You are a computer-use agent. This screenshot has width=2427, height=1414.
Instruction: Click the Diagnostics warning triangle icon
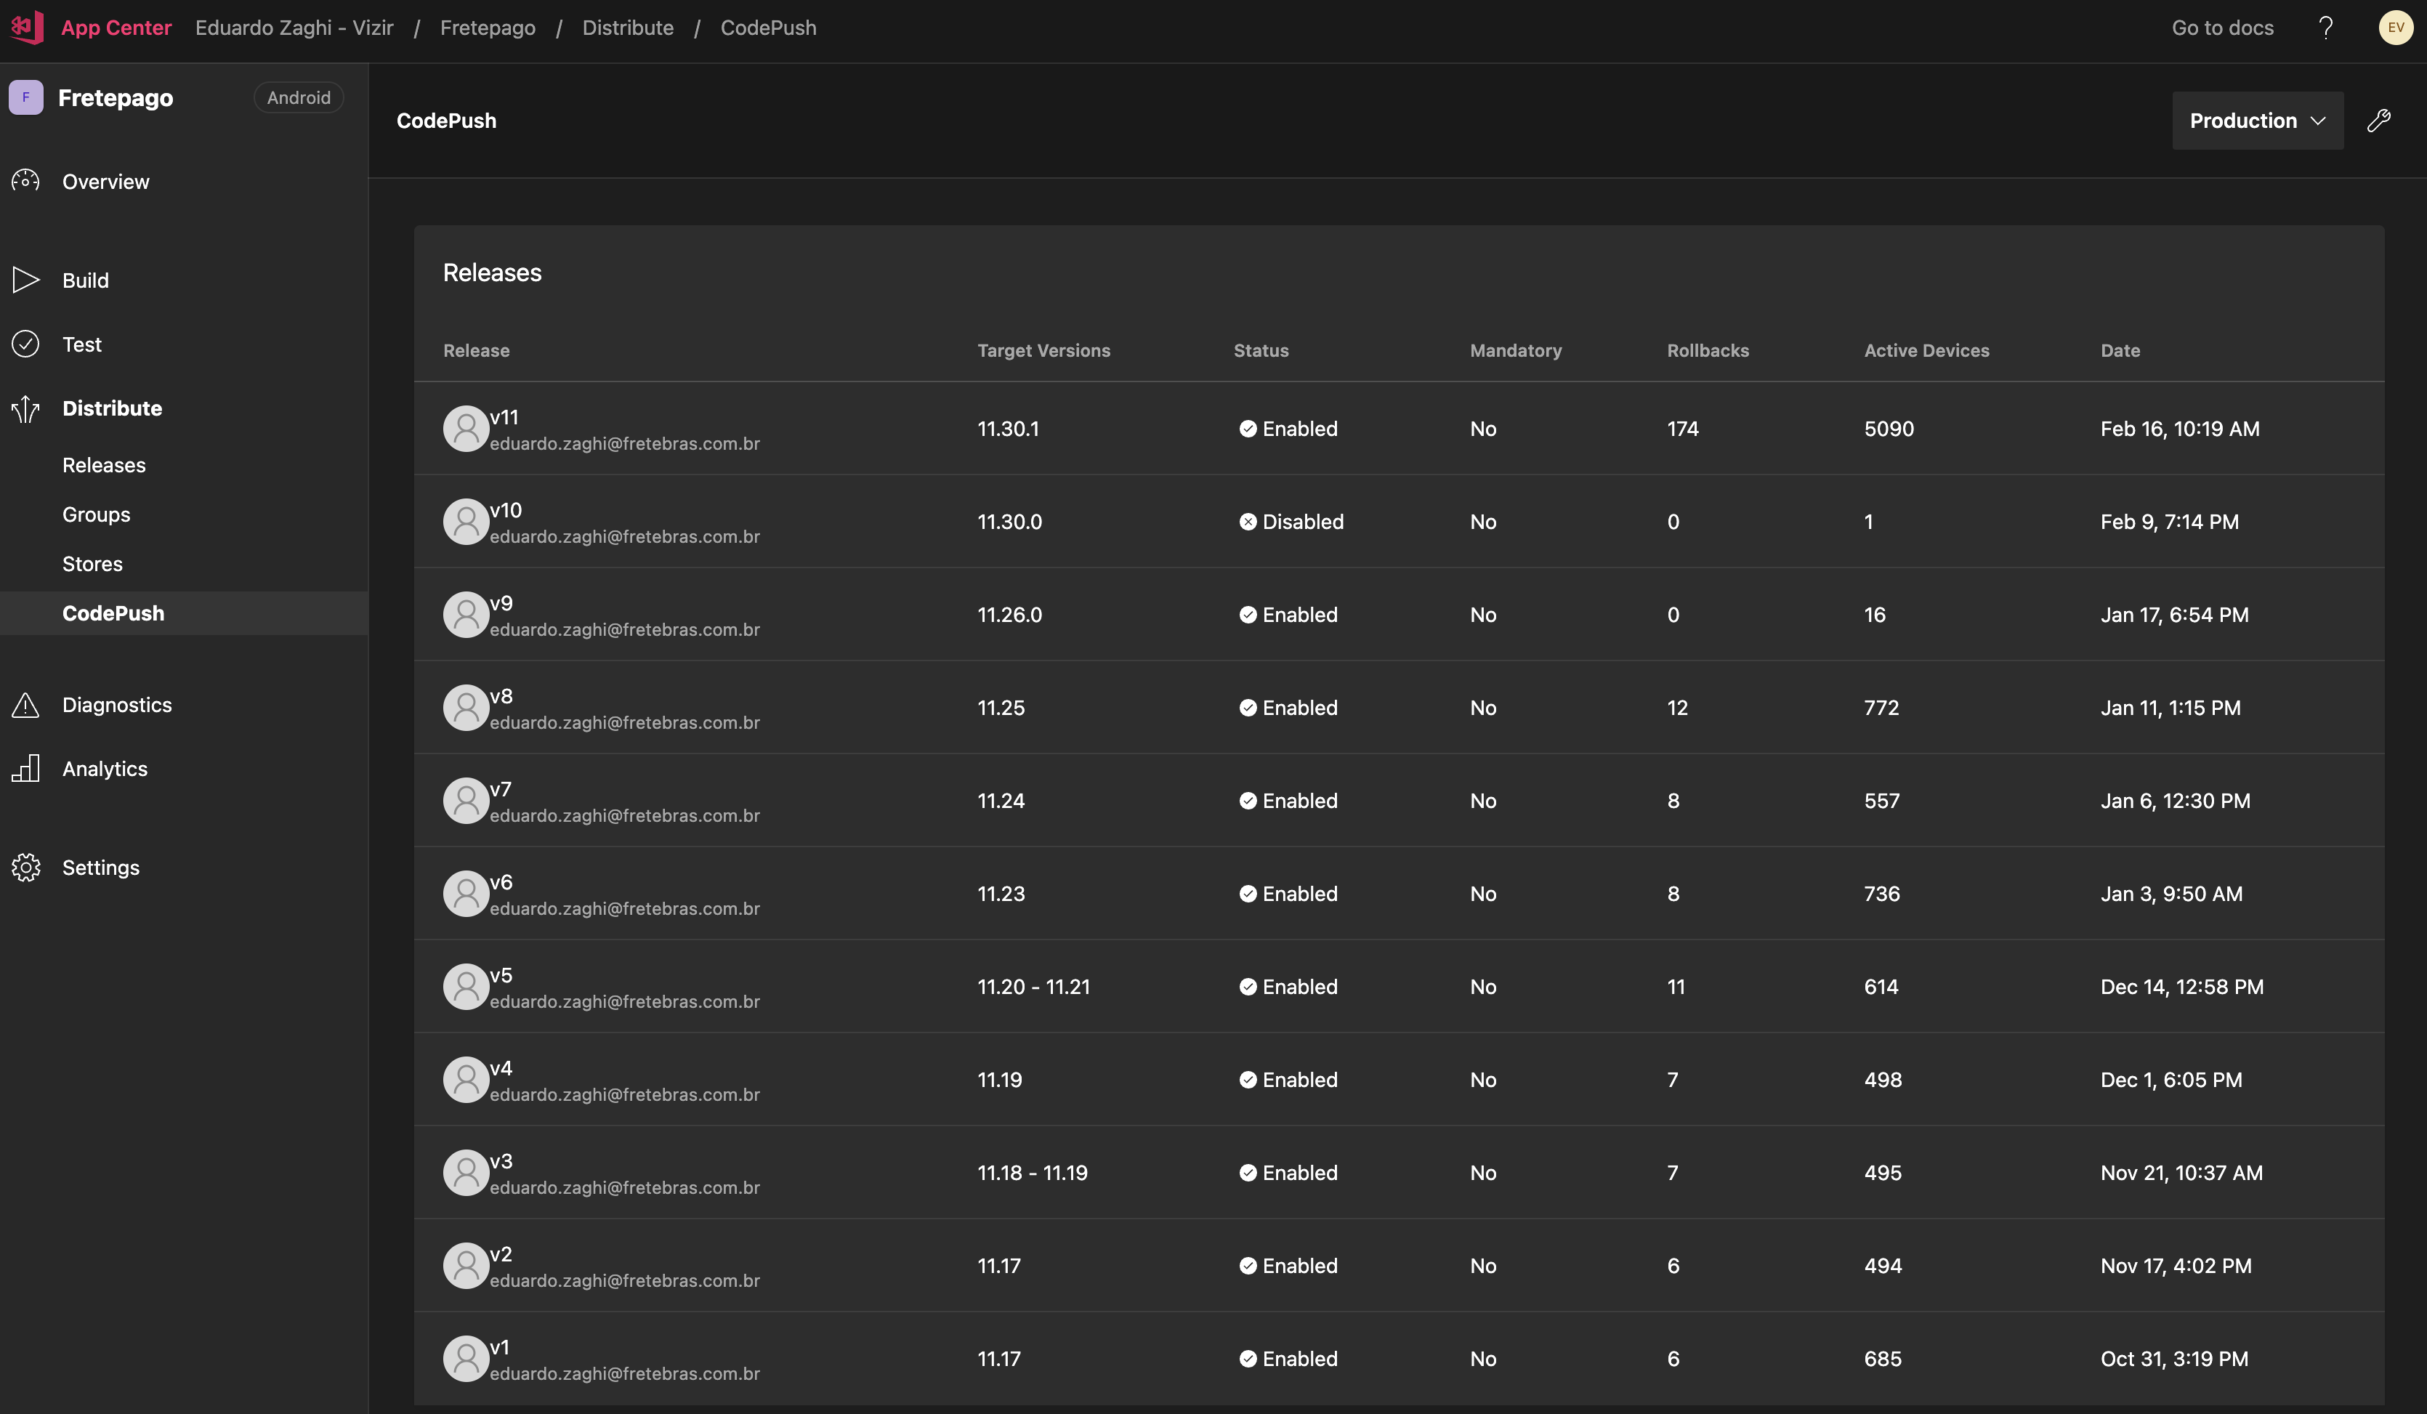(26, 705)
